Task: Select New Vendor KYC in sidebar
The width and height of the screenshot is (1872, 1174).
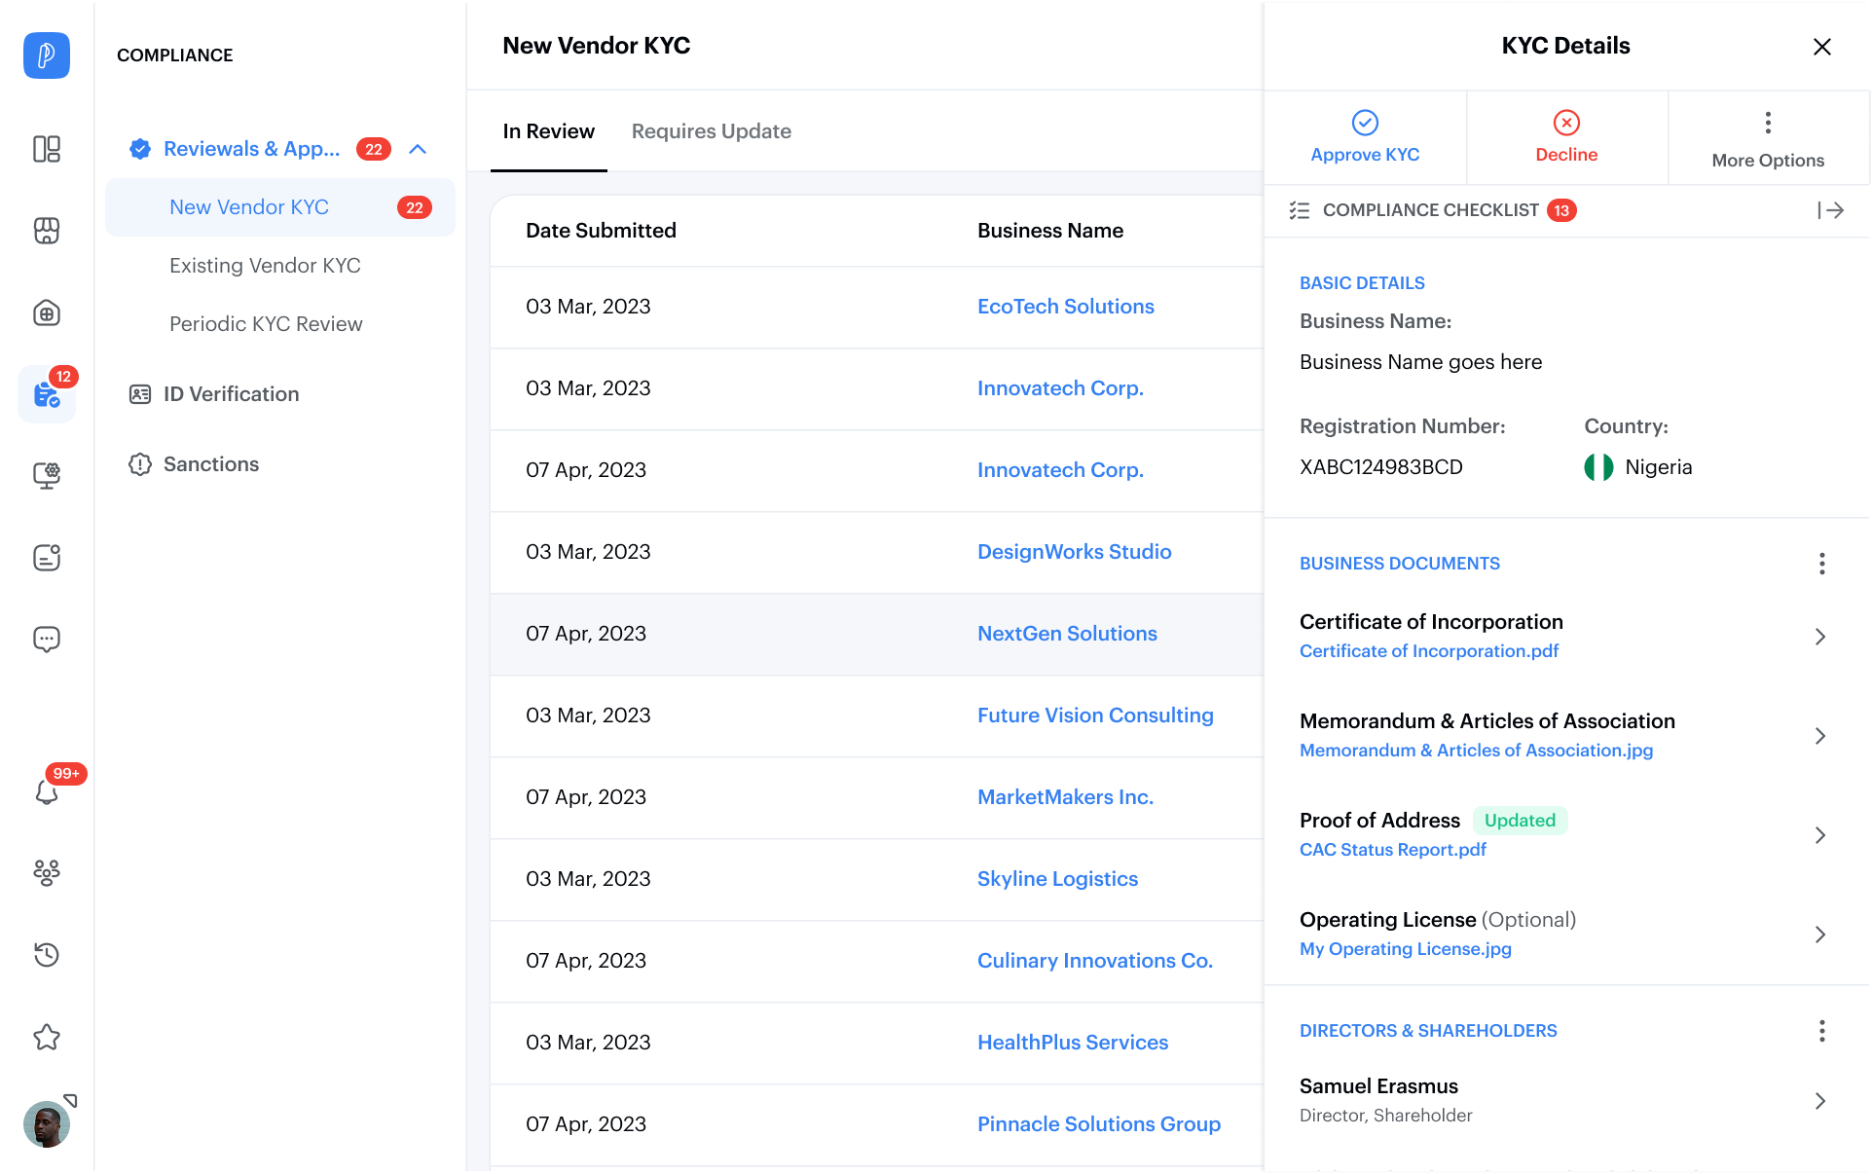Action: click(x=279, y=207)
